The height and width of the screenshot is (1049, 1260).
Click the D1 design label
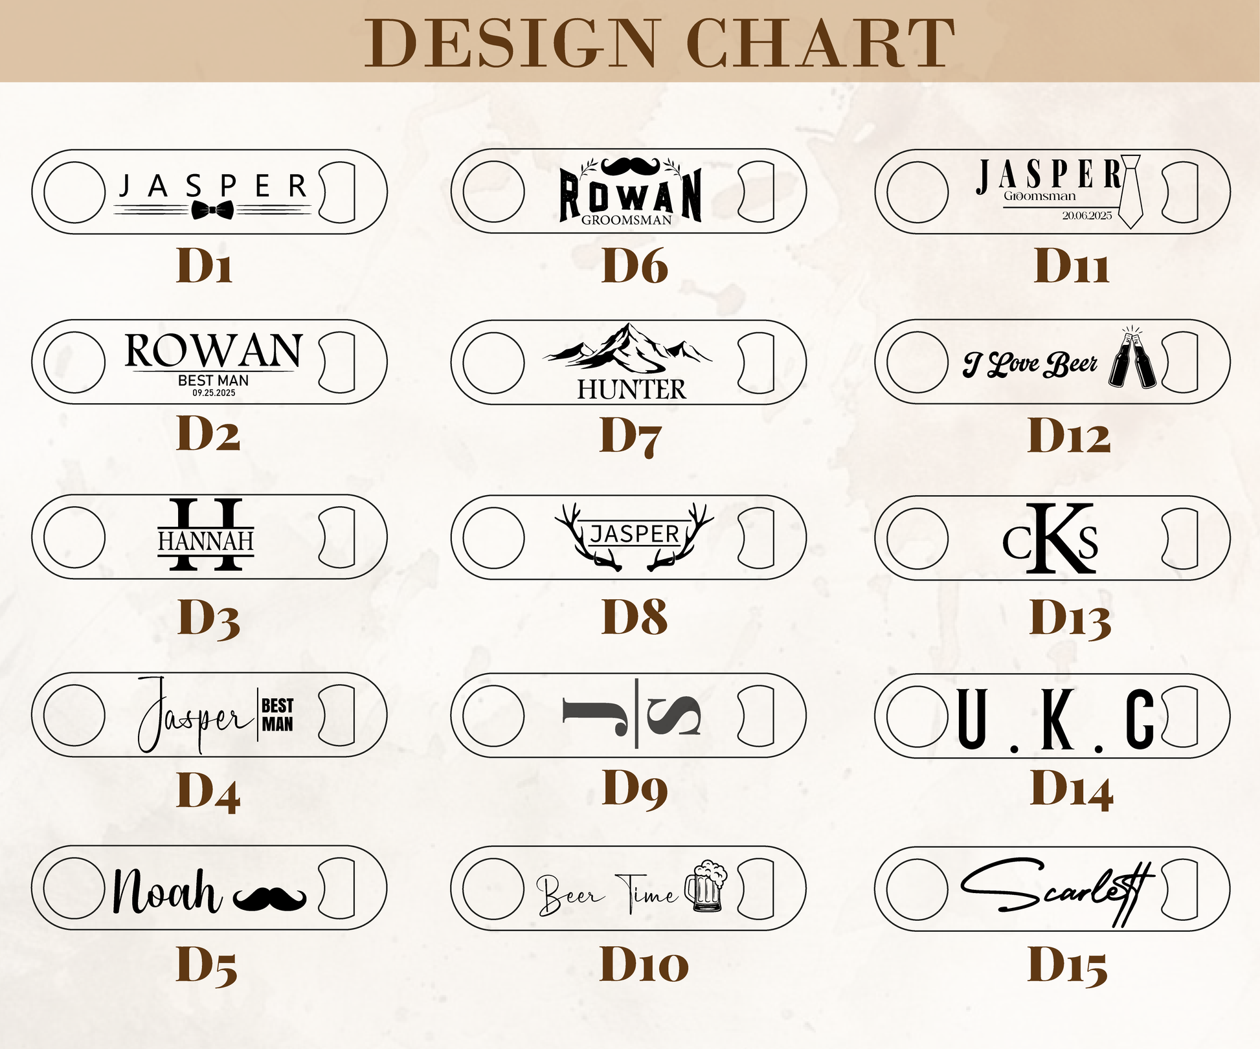(205, 267)
